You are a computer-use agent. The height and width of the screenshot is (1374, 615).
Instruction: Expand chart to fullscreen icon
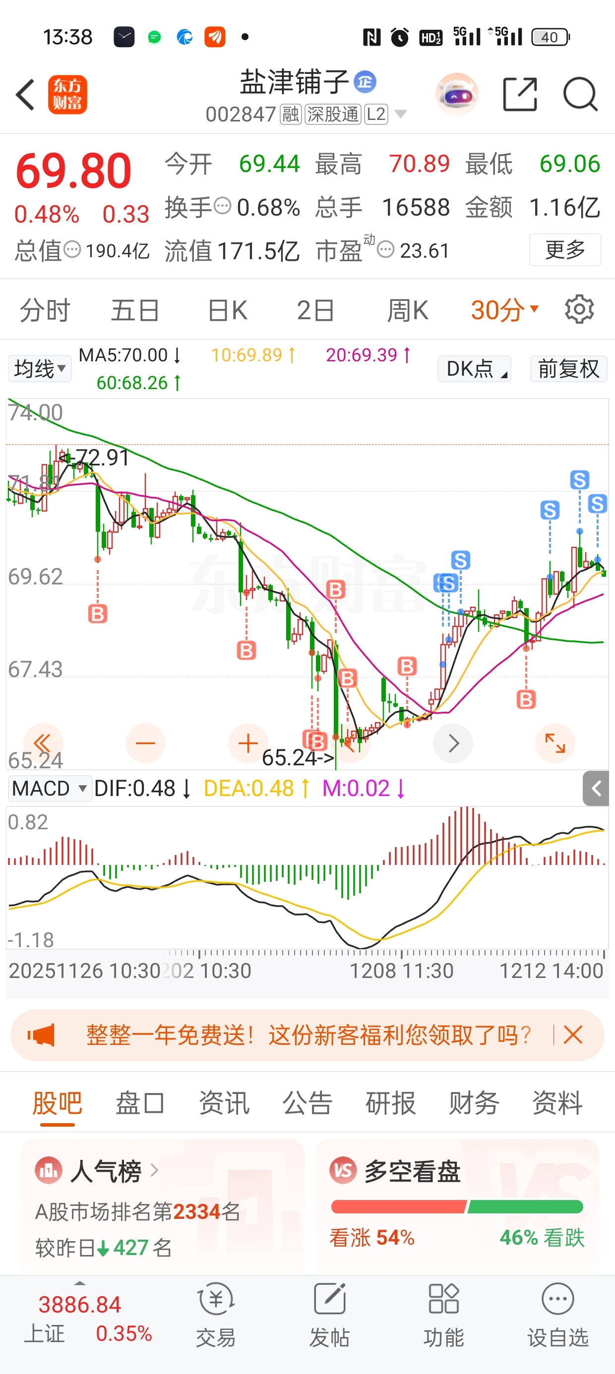point(555,743)
